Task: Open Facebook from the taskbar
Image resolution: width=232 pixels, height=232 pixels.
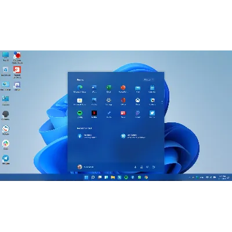Action: coord(133,177)
